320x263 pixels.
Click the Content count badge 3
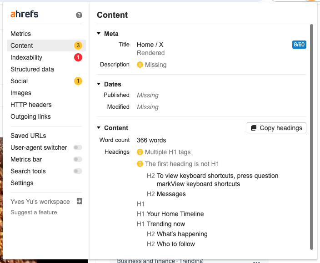[78, 46]
